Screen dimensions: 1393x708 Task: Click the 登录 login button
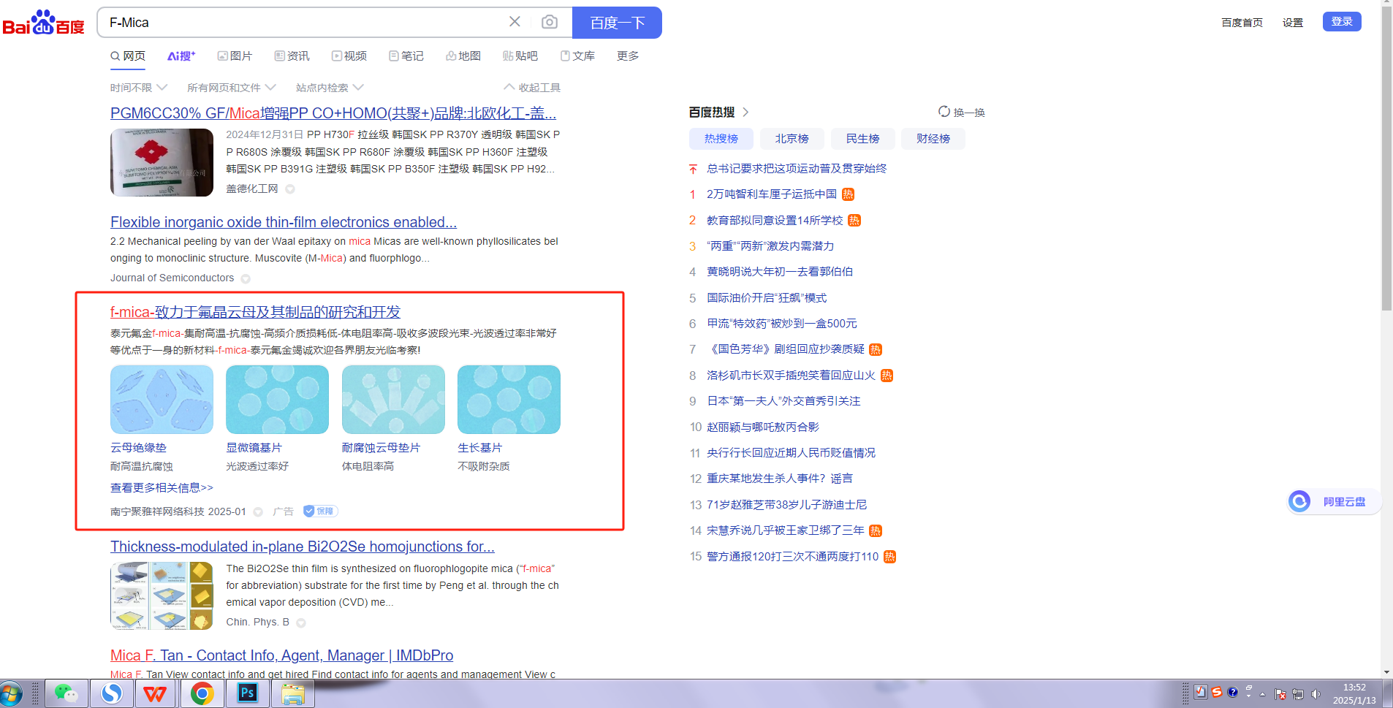pos(1341,22)
